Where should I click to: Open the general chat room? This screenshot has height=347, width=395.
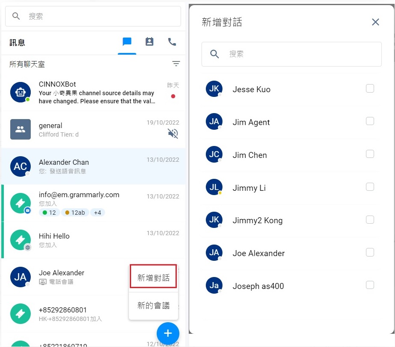click(x=94, y=129)
